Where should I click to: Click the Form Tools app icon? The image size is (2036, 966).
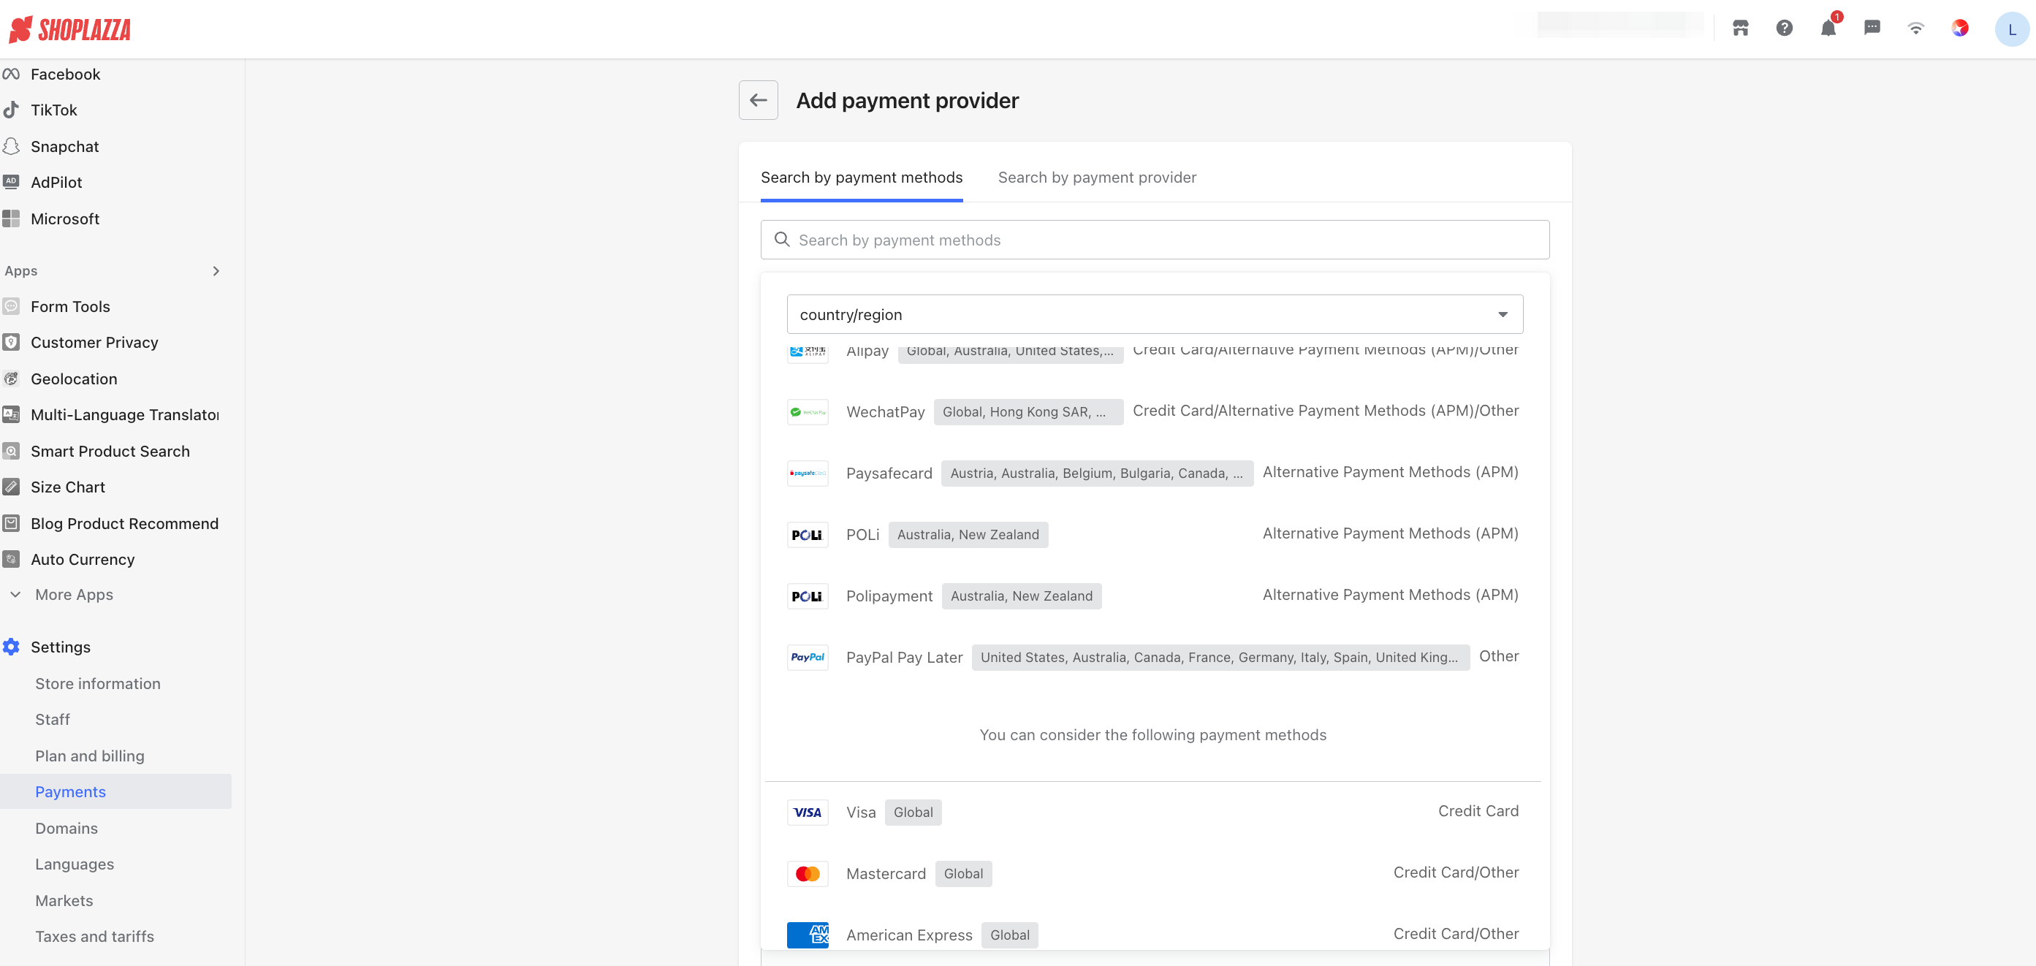11,307
